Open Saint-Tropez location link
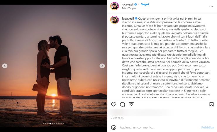 (129, 8)
